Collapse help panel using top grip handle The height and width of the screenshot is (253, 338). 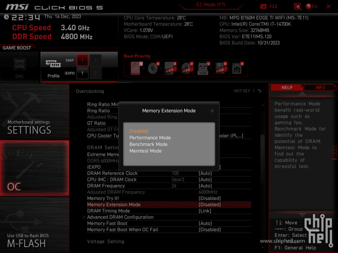pos(302,93)
